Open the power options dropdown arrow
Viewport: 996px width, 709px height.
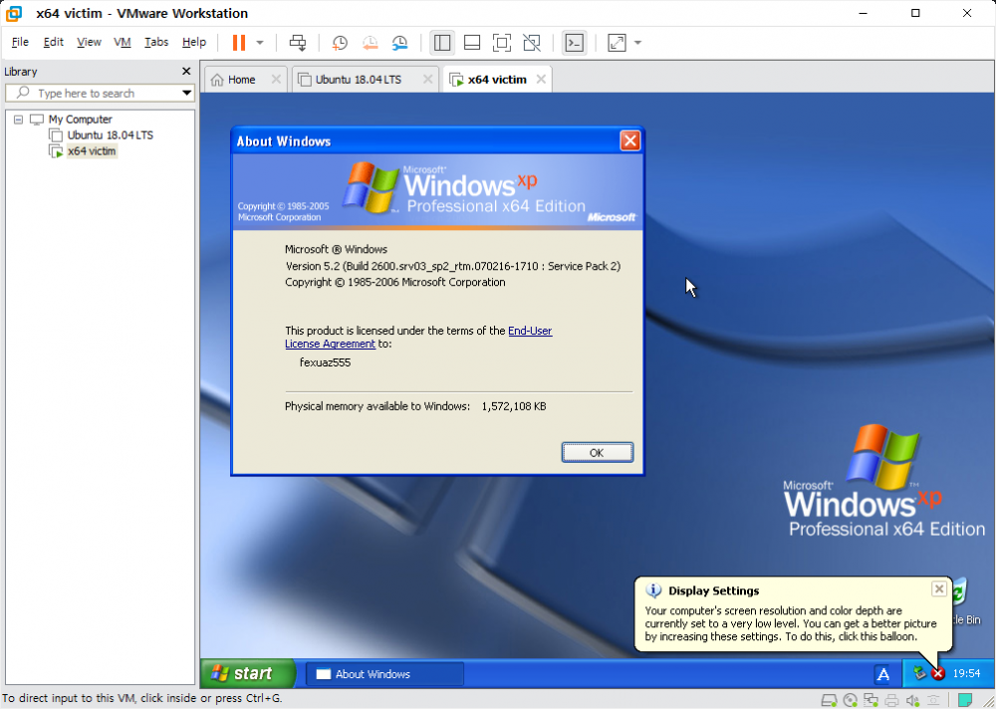260,43
